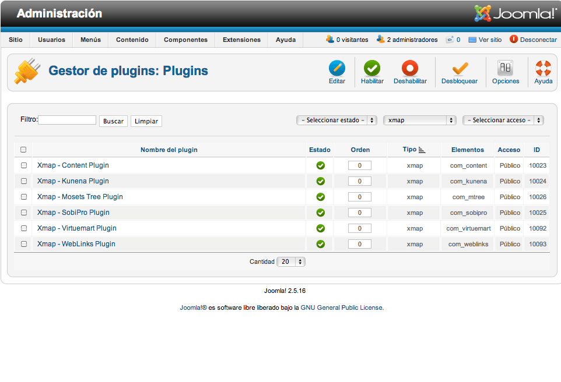Open the Xmap - Mosets Tree Plugin link
561x382 pixels.
[80, 197]
